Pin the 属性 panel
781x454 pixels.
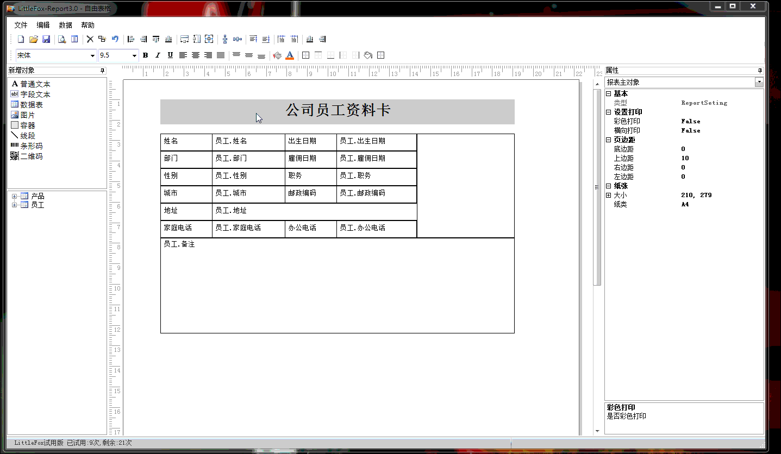(x=760, y=71)
